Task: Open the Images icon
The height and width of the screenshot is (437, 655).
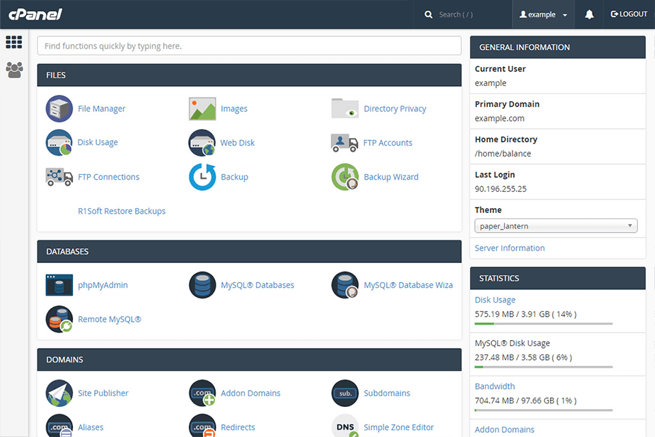Action: (x=202, y=109)
